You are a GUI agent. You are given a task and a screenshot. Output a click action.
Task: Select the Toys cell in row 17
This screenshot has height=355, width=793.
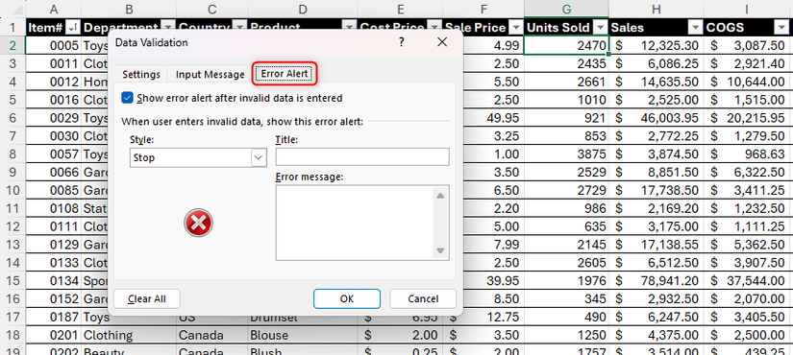tap(129, 318)
